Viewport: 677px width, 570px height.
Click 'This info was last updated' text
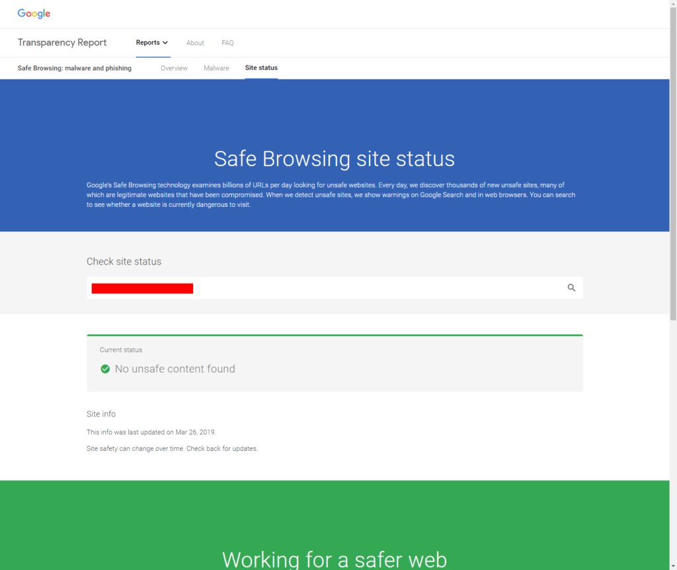click(151, 432)
